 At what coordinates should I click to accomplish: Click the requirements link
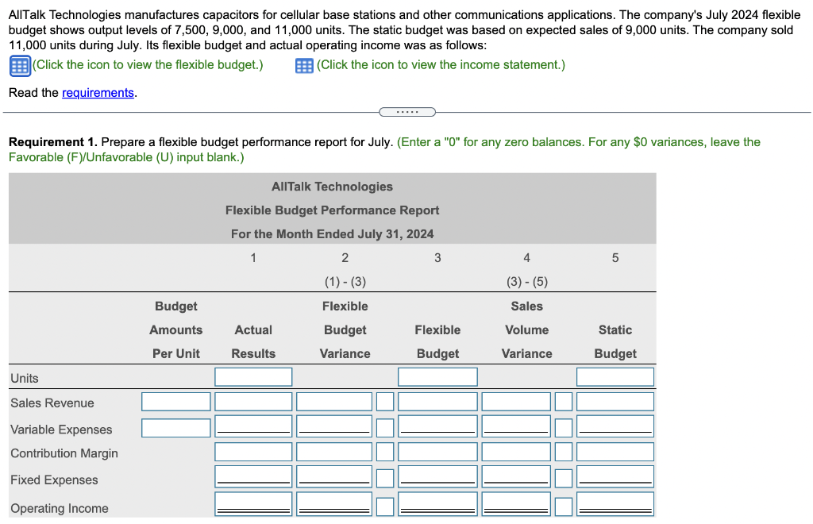(x=98, y=93)
